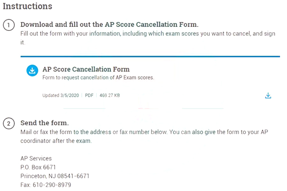Click the 'Download and fill out' step heading
287x191 pixels.
[110, 24]
